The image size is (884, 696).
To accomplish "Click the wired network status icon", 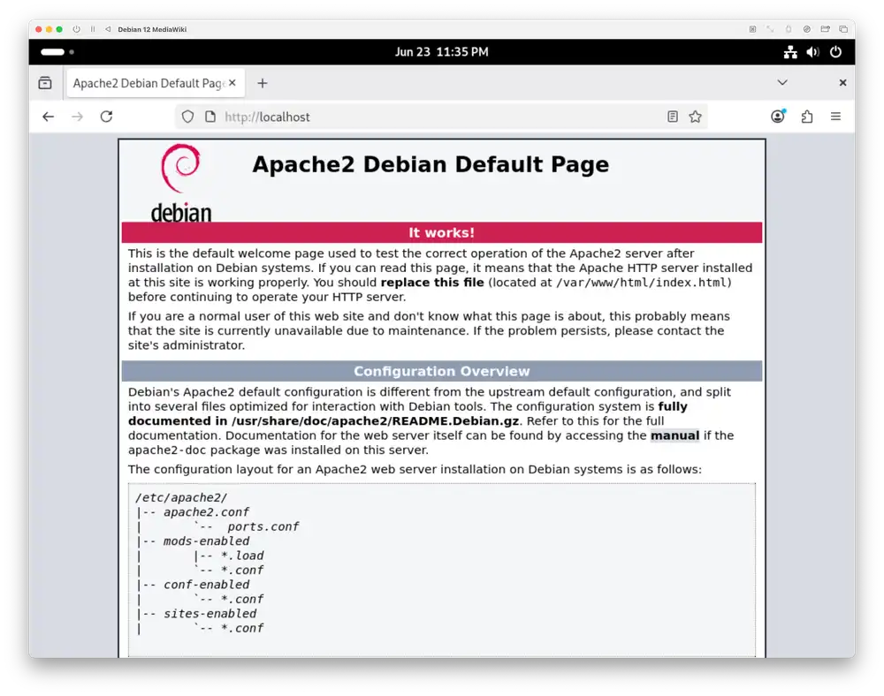I will click(790, 52).
